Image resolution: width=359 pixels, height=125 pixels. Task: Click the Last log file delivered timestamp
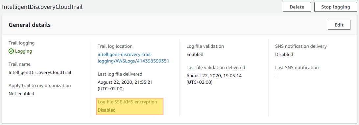(x=125, y=86)
